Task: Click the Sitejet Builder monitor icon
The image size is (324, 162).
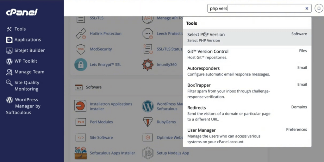Action: coord(9,51)
